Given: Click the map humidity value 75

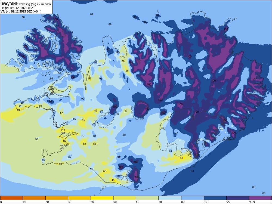Looking at the screenshot, I should pos(43,160).
